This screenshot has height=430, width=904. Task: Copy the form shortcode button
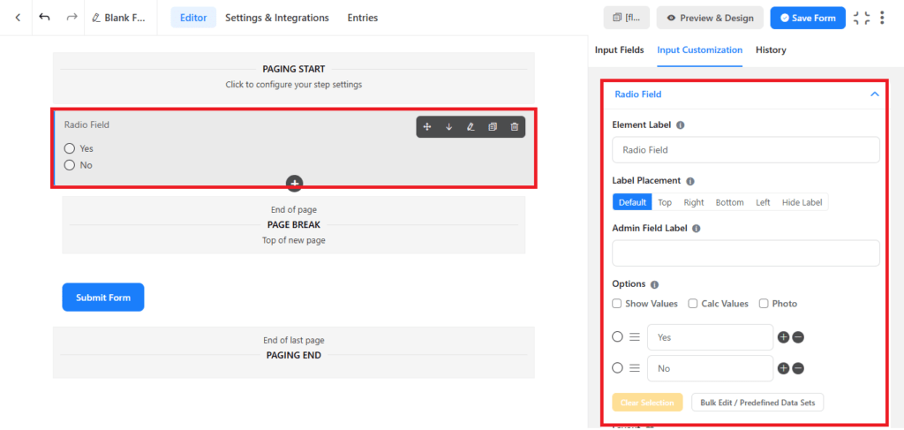pyautogui.click(x=627, y=18)
